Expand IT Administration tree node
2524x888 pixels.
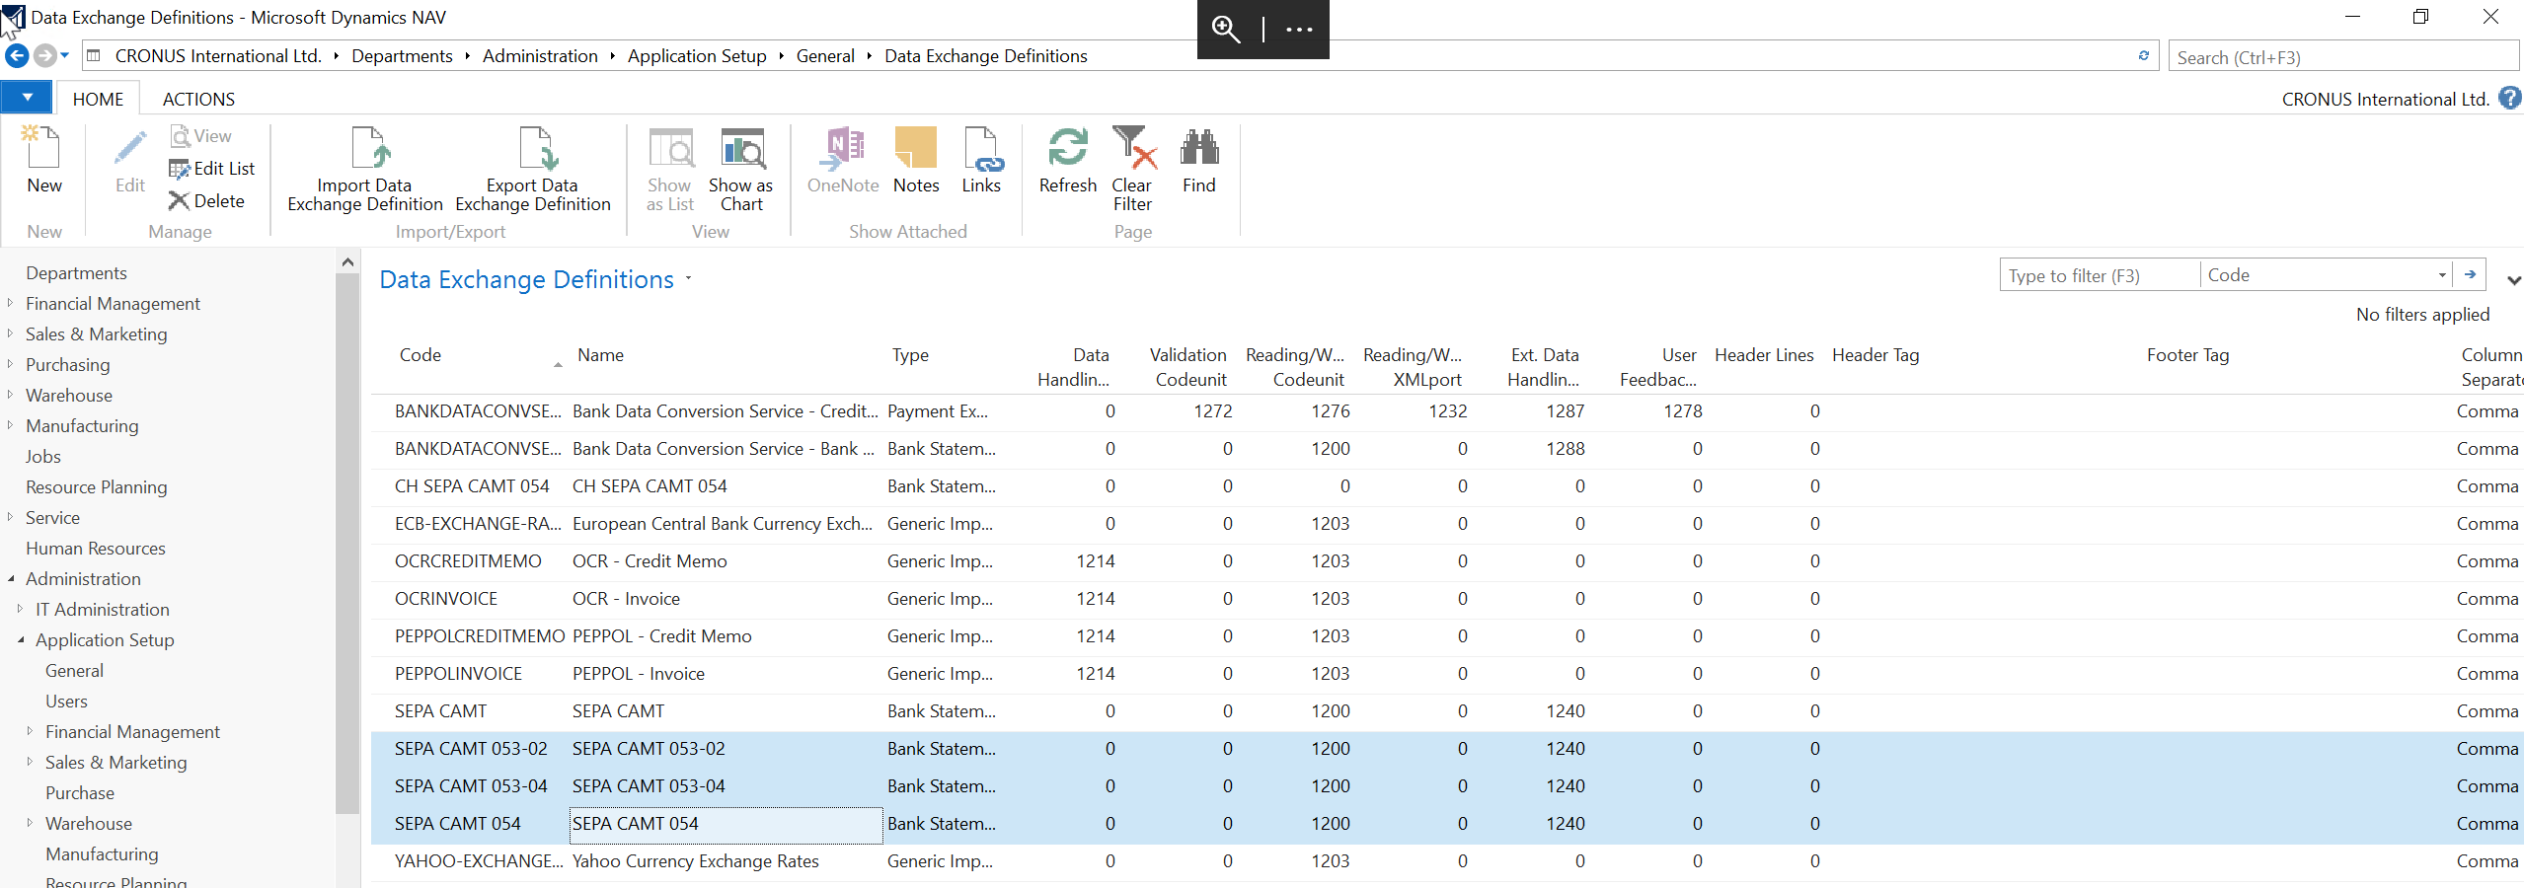point(20,609)
